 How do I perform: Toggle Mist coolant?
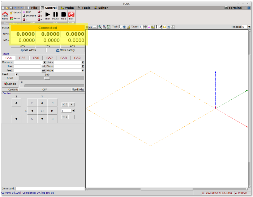click(81, 89)
